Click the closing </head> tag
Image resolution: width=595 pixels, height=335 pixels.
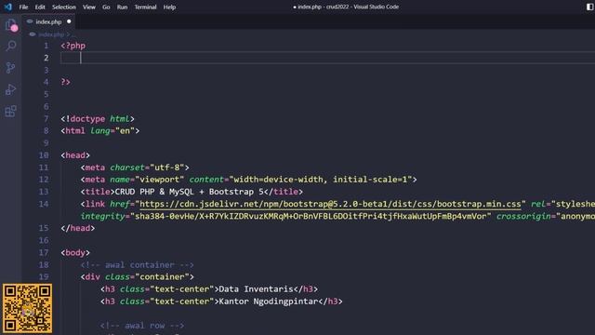click(78, 228)
